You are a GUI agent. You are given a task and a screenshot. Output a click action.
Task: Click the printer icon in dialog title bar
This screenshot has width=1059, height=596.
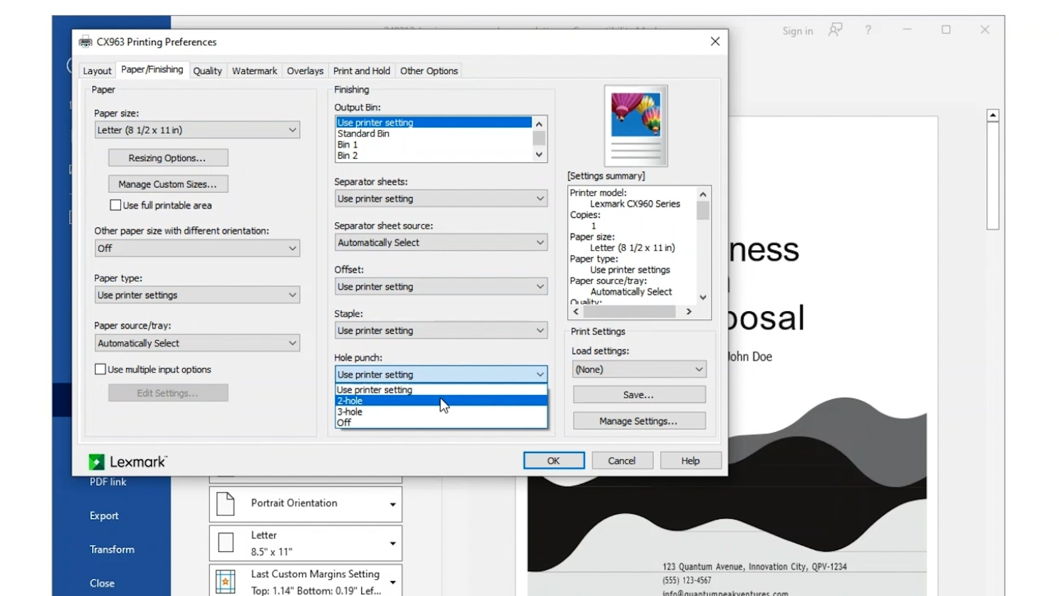click(x=85, y=42)
